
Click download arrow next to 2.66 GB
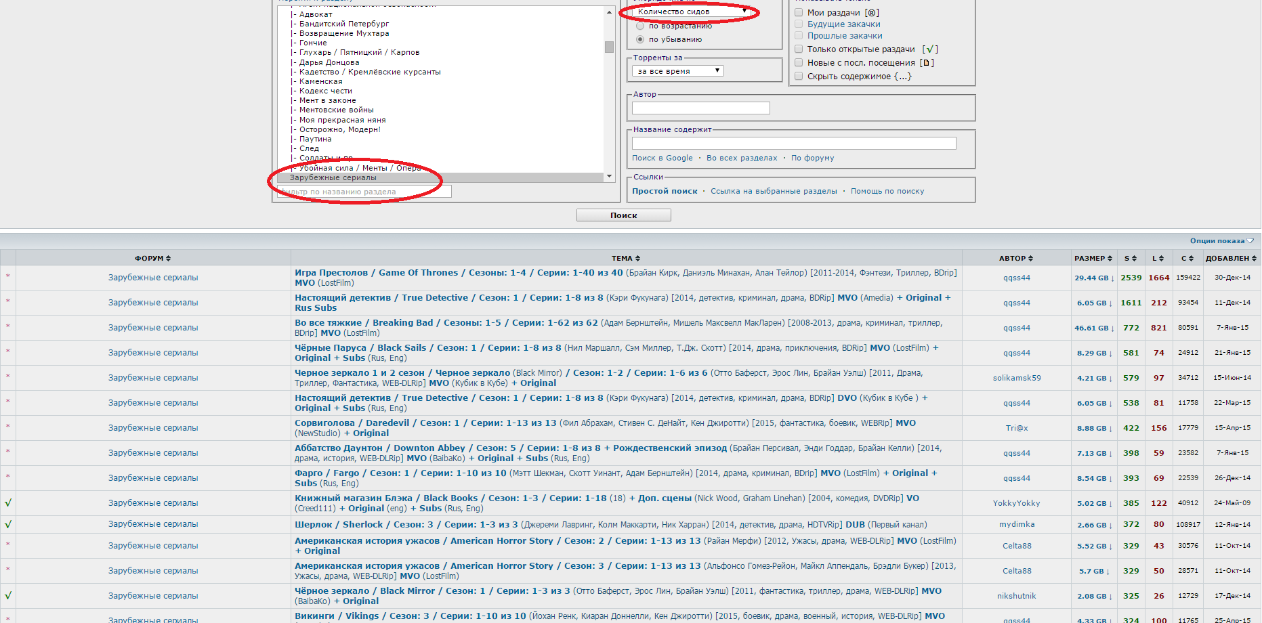tap(1111, 525)
